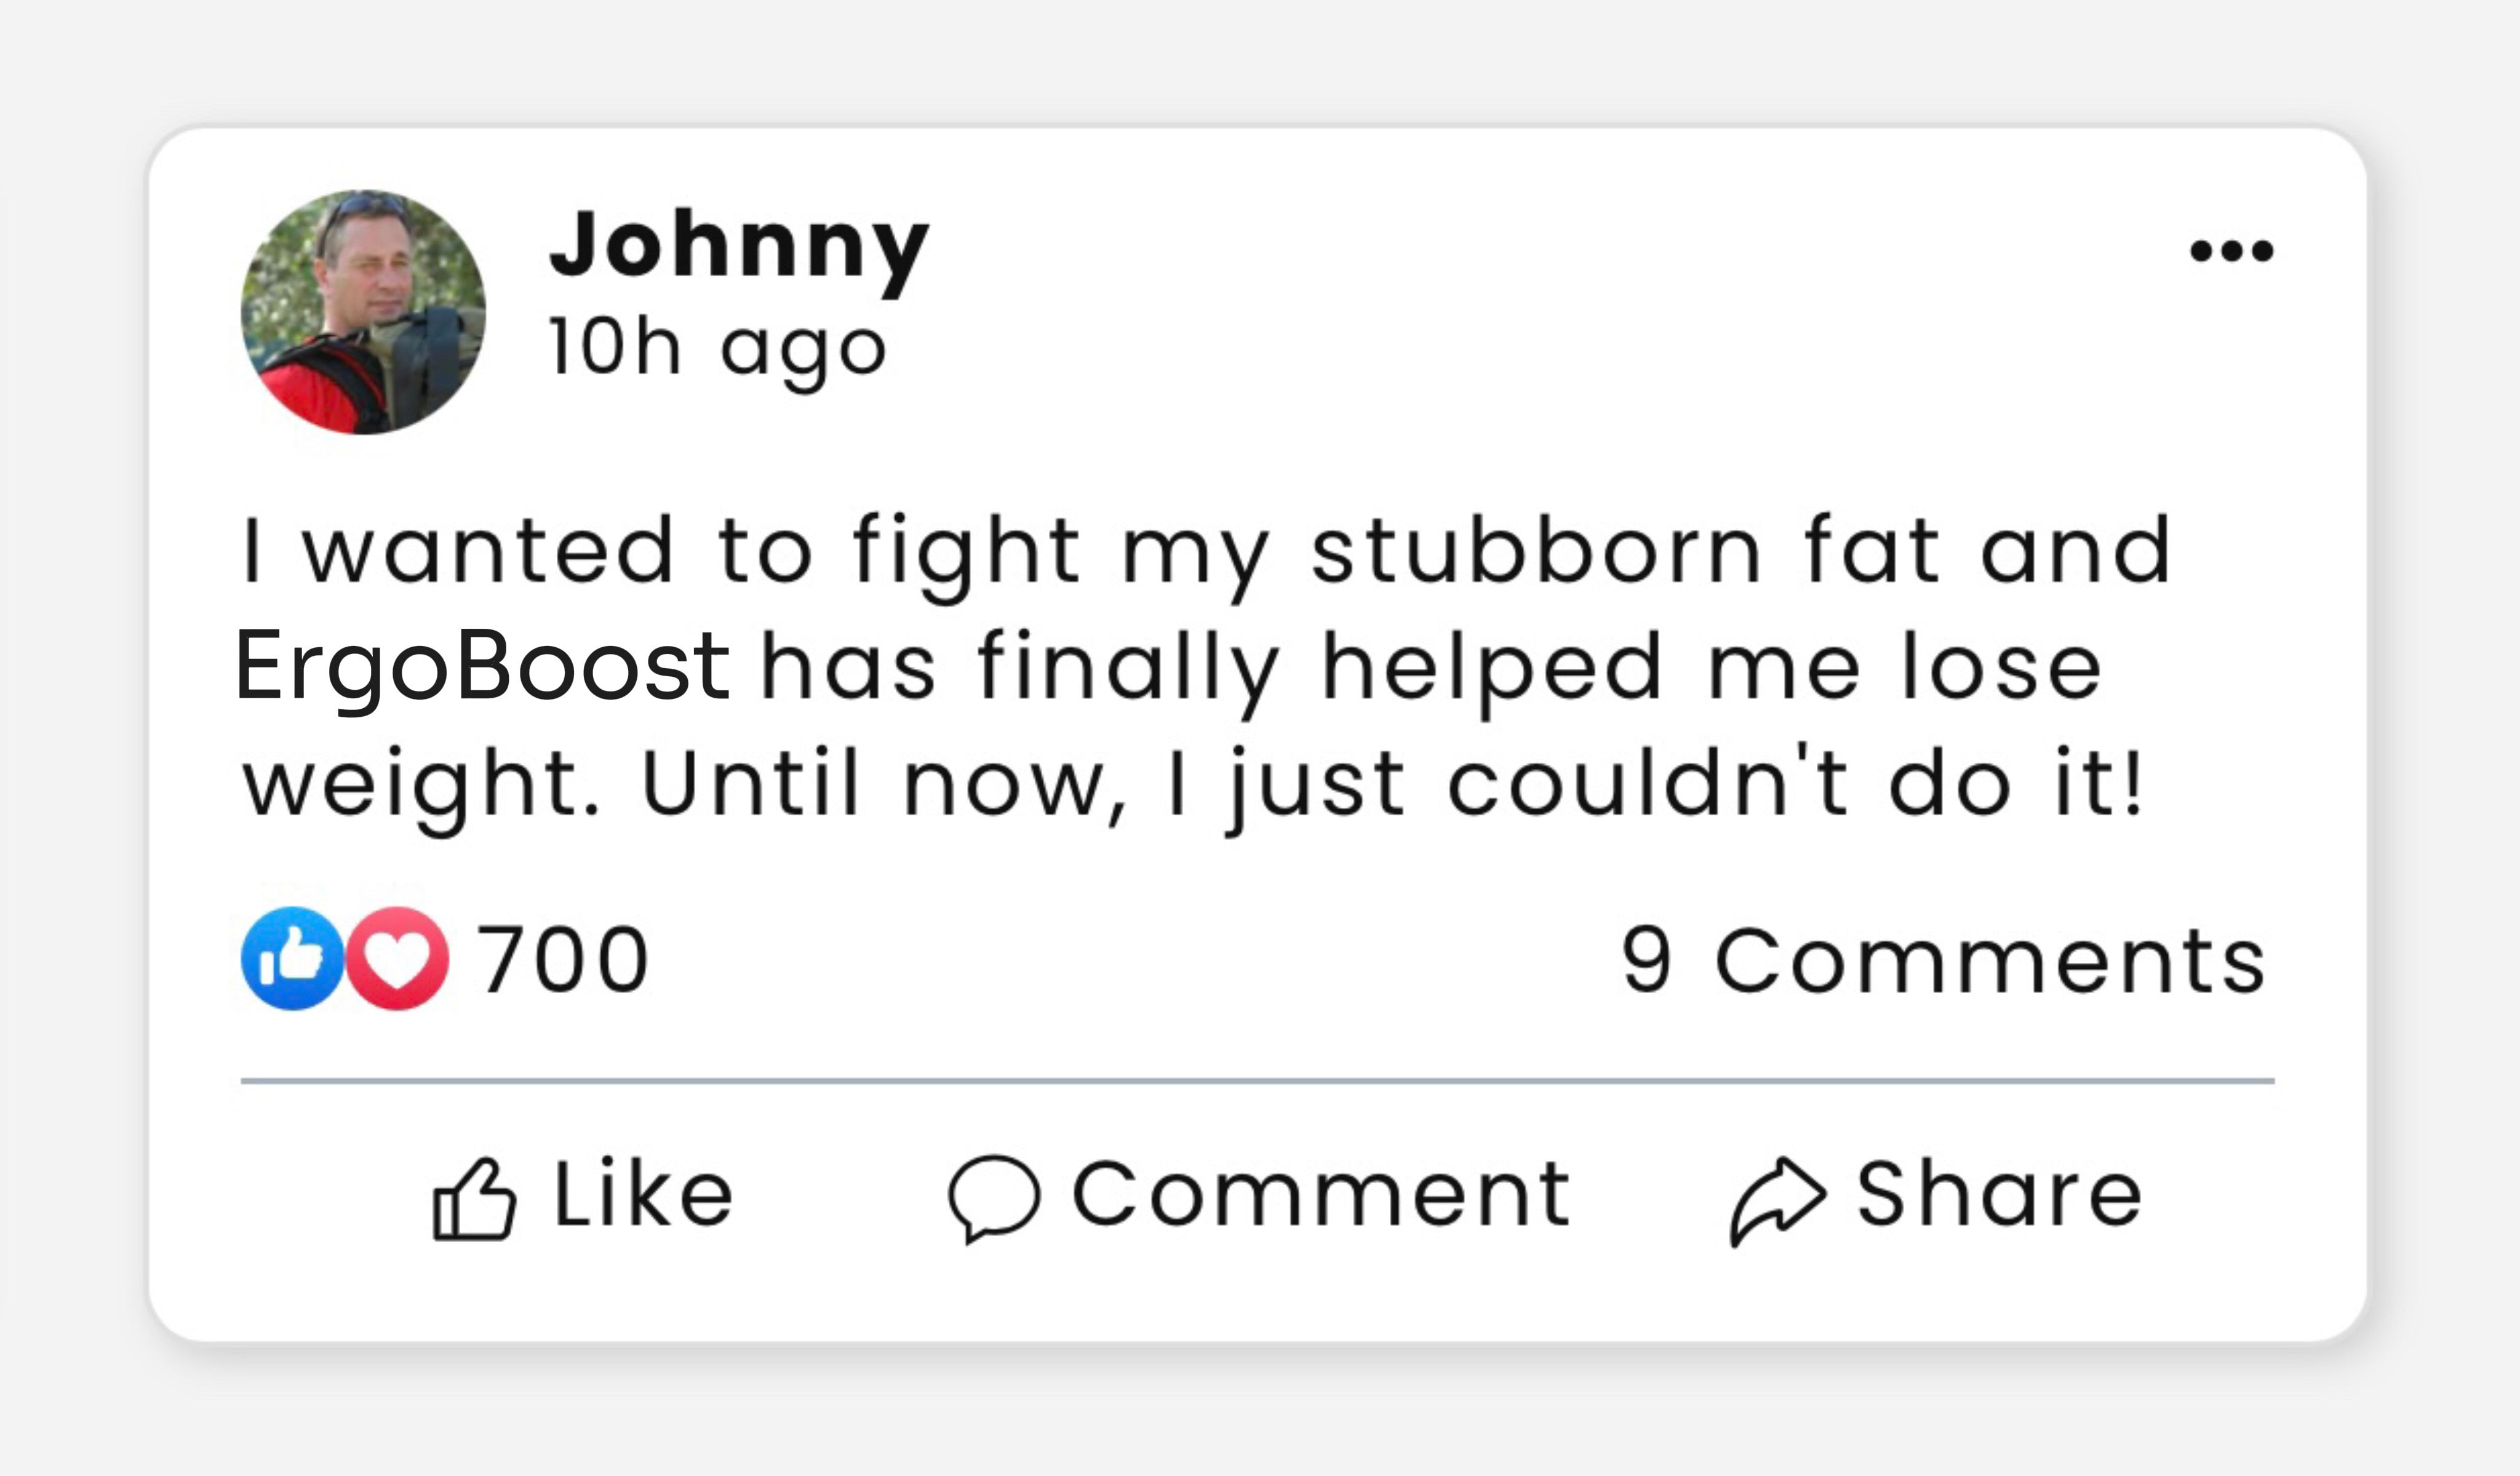Click Johnny's profile picture

363,312
